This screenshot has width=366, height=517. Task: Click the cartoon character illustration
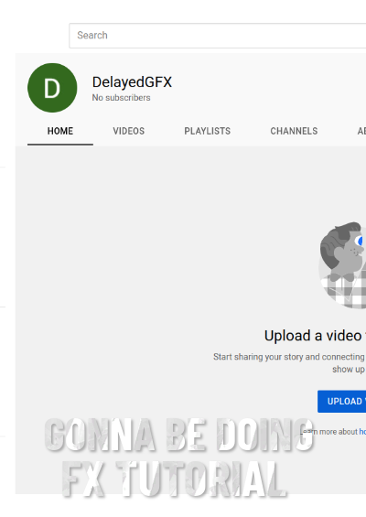(x=342, y=265)
